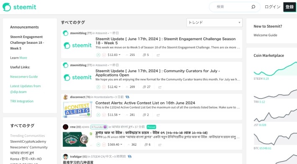Click the 登録 sign up button
The width and height of the screenshot is (297, 164).
289,7
